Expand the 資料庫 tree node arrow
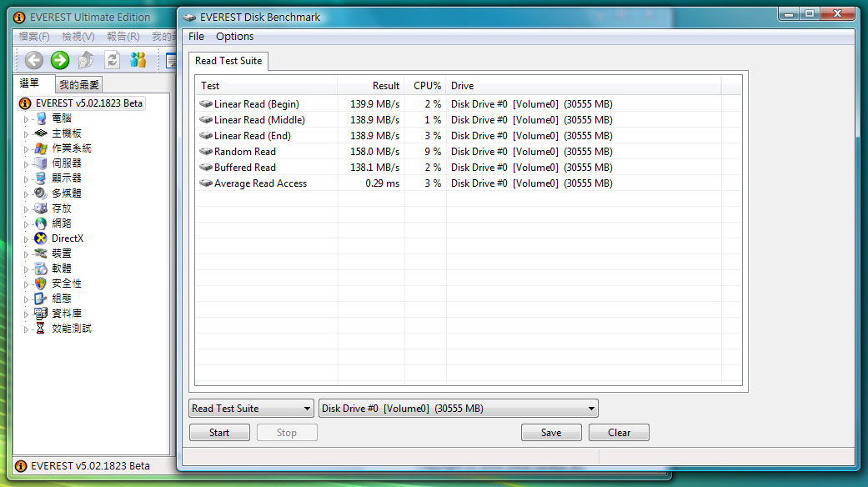Image resolution: width=868 pixels, height=487 pixels. click(26, 314)
